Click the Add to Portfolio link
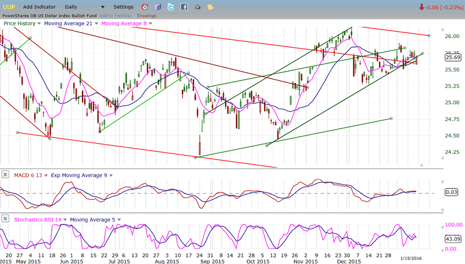465x264 pixels. coord(115,16)
